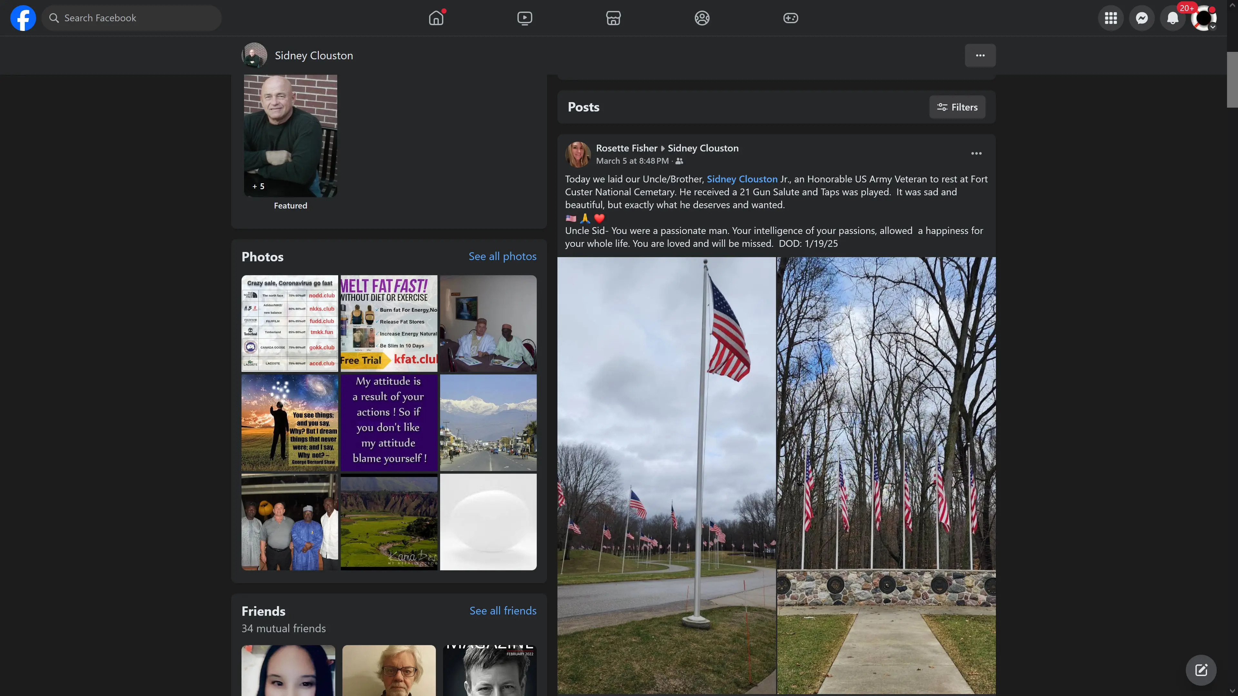Open the Featured photo collection

pos(290,135)
